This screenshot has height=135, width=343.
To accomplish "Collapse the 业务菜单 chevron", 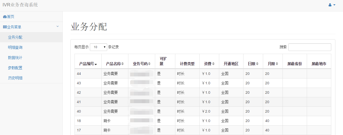I will [x=57, y=26].
